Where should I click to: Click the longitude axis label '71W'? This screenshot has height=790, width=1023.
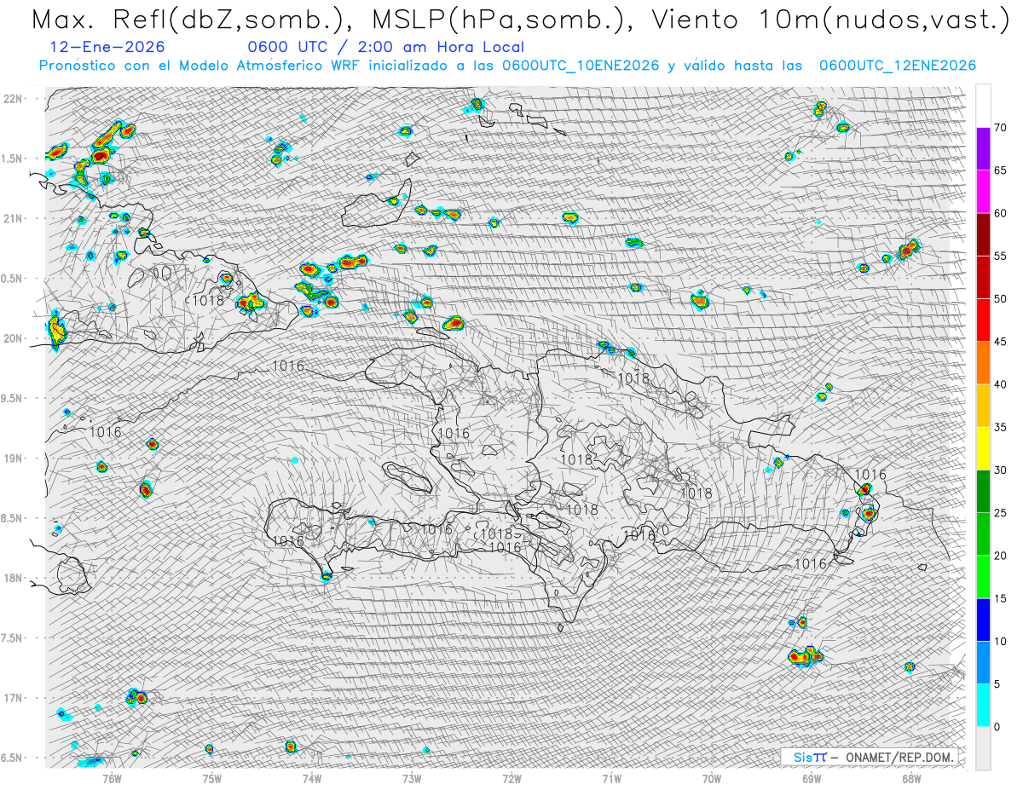click(x=611, y=779)
